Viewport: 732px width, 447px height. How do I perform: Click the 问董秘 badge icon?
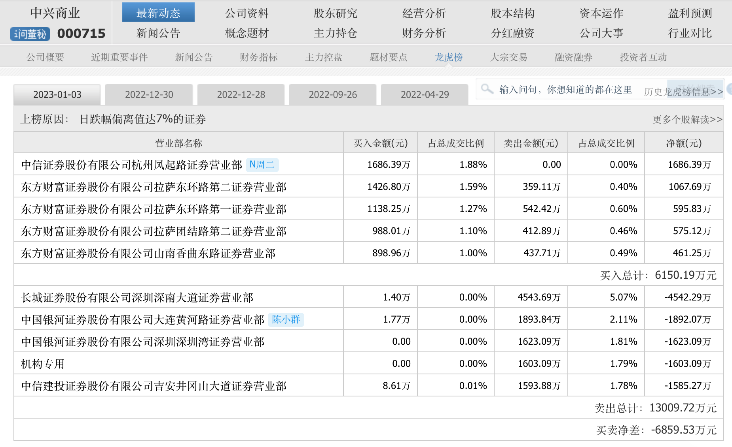coord(30,34)
